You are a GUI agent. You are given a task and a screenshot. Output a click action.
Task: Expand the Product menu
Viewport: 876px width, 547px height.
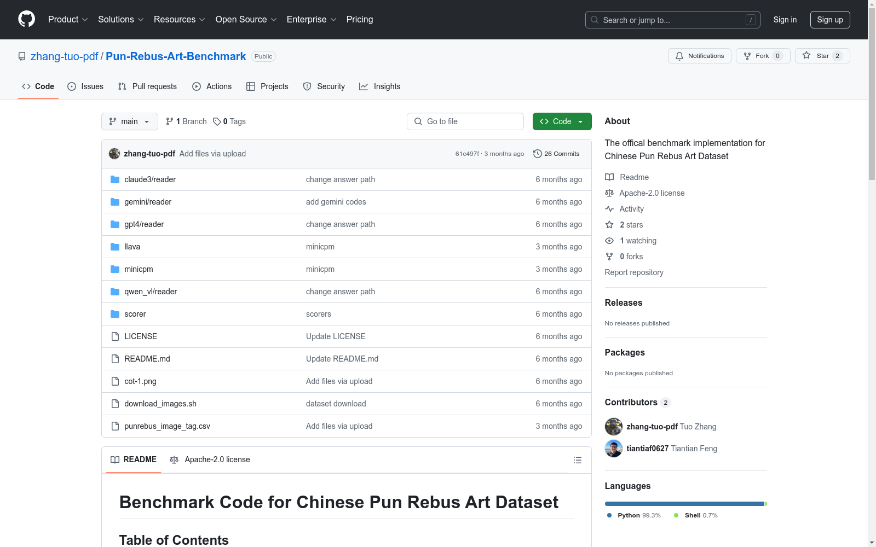coord(68,19)
